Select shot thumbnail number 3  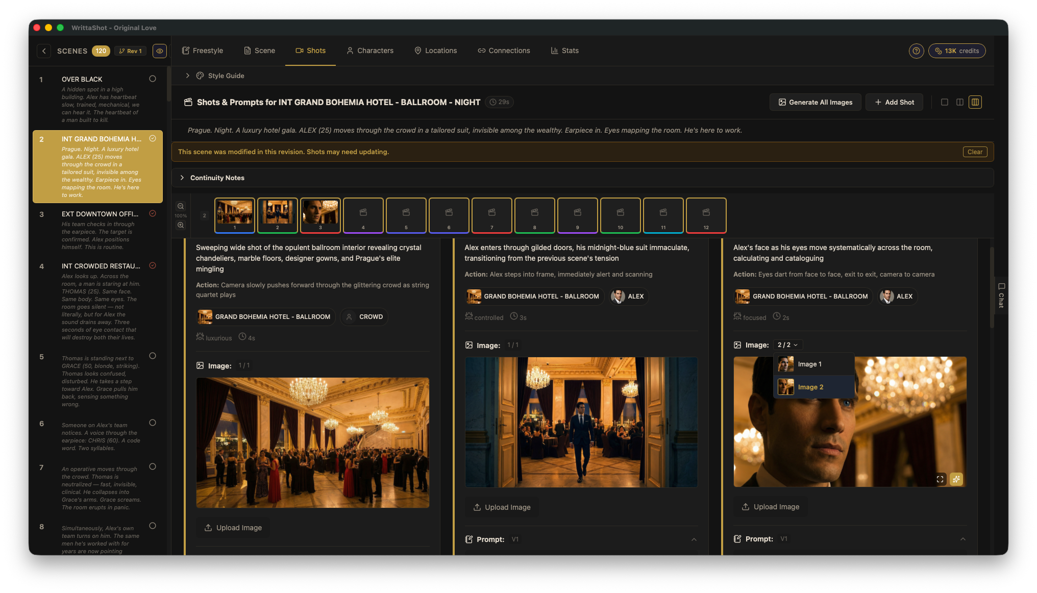pos(320,215)
